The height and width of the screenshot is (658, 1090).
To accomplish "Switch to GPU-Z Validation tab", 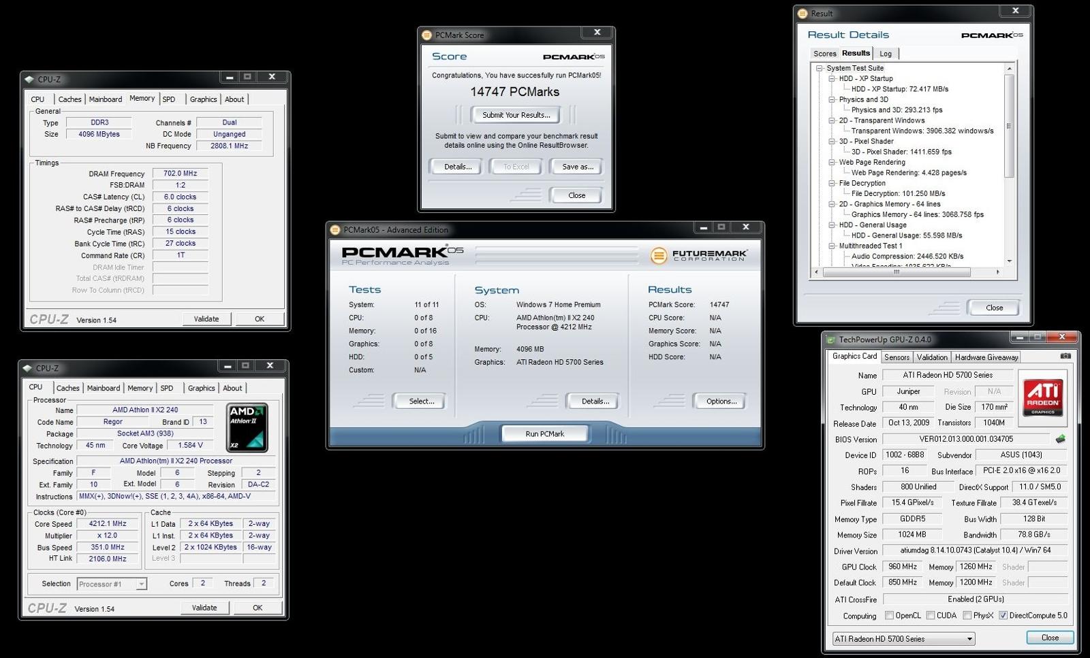I will point(932,357).
